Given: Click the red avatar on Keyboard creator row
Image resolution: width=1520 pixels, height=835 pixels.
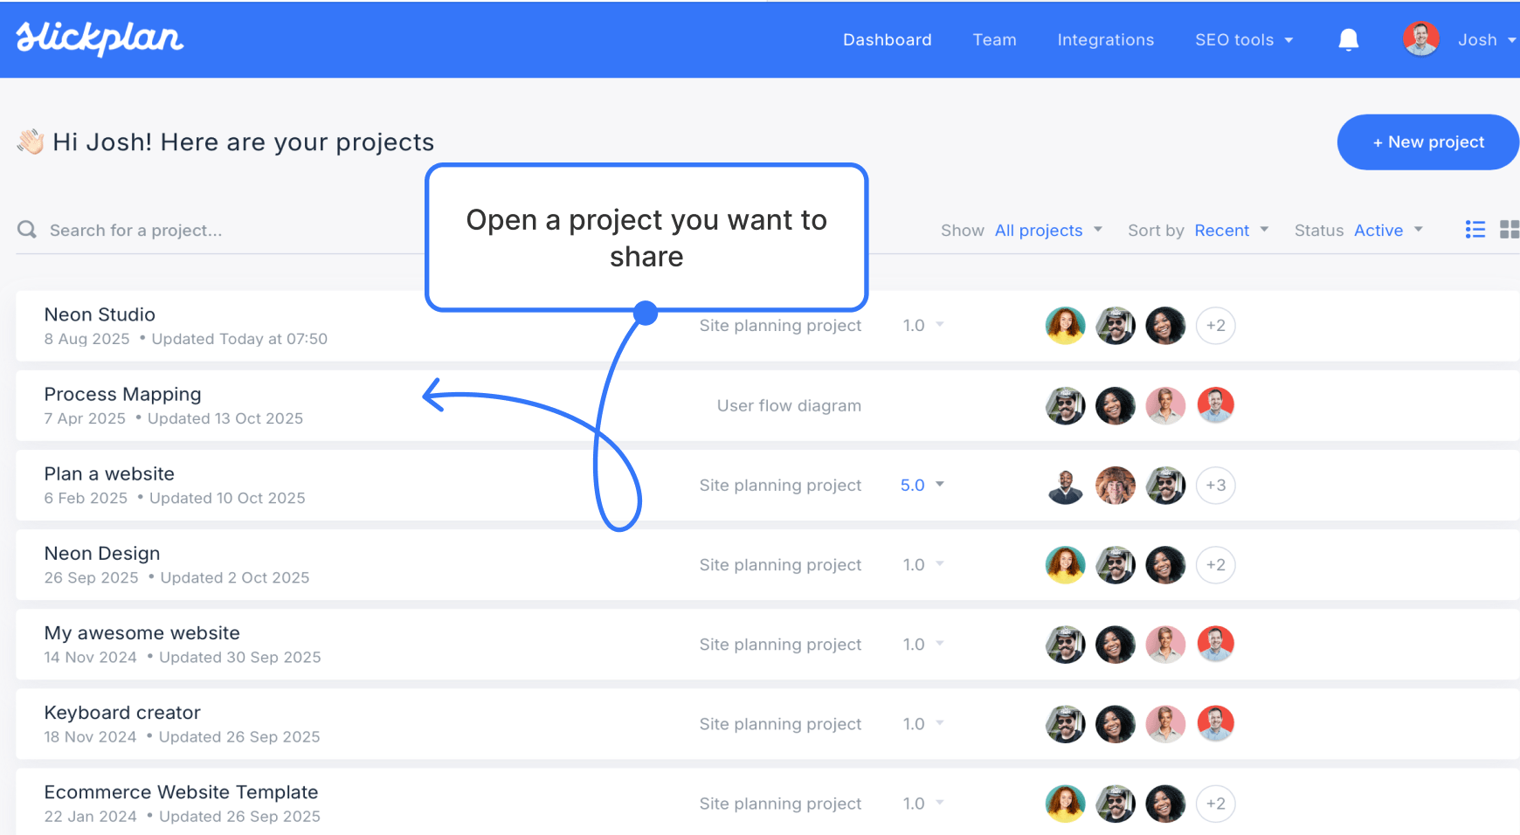Looking at the screenshot, I should 1216,723.
